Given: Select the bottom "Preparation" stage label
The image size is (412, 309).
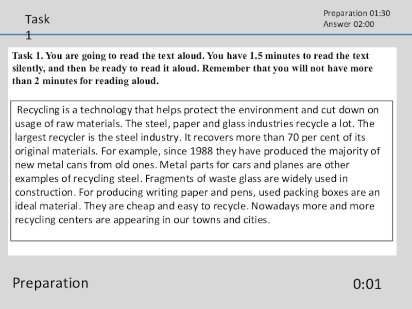Looking at the screenshot, I should tap(50, 283).
